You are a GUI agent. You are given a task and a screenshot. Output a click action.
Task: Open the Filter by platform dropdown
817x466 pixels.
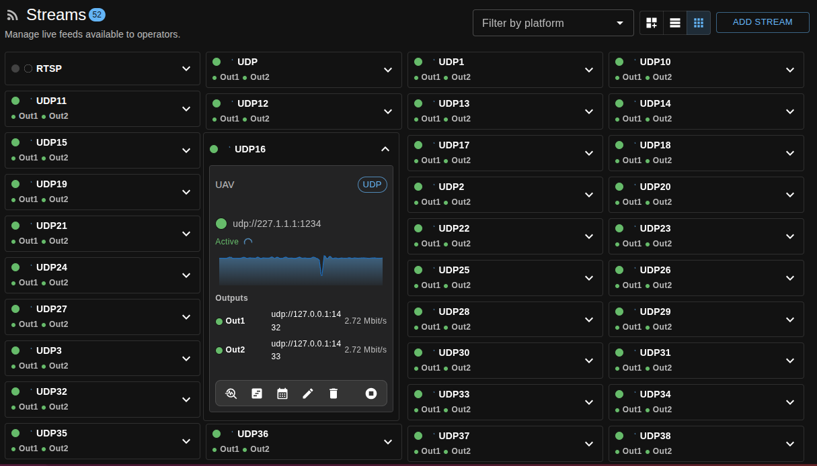[x=553, y=23]
